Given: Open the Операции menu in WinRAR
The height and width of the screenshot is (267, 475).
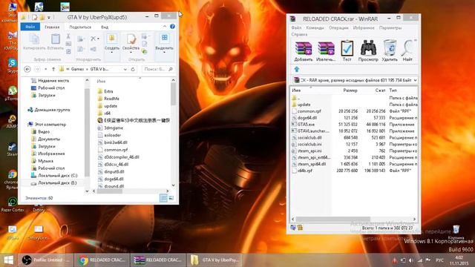Looking at the screenshot, I should (x=338, y=27).
